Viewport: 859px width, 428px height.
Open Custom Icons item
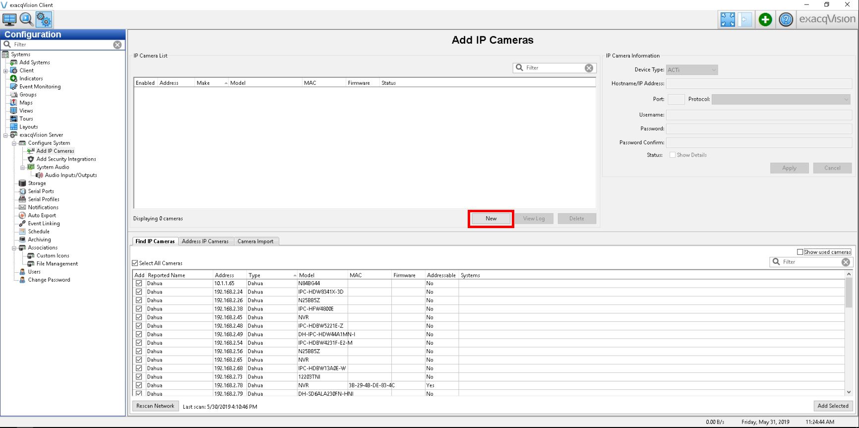[53, 256]
